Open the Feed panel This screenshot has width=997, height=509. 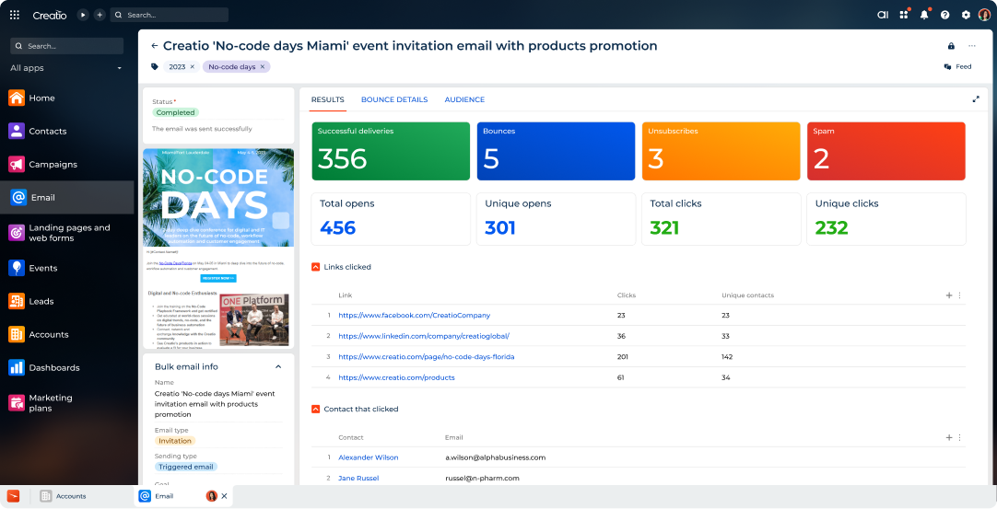click(957, 67)
